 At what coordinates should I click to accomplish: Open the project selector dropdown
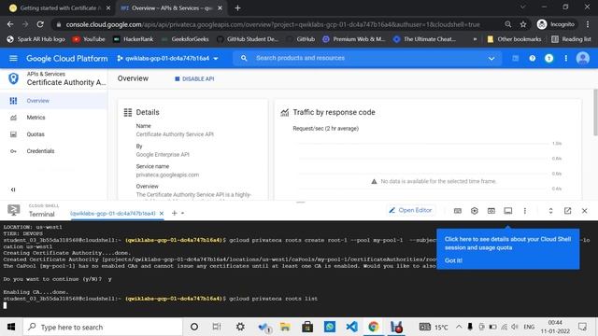[x=168, y=58]
